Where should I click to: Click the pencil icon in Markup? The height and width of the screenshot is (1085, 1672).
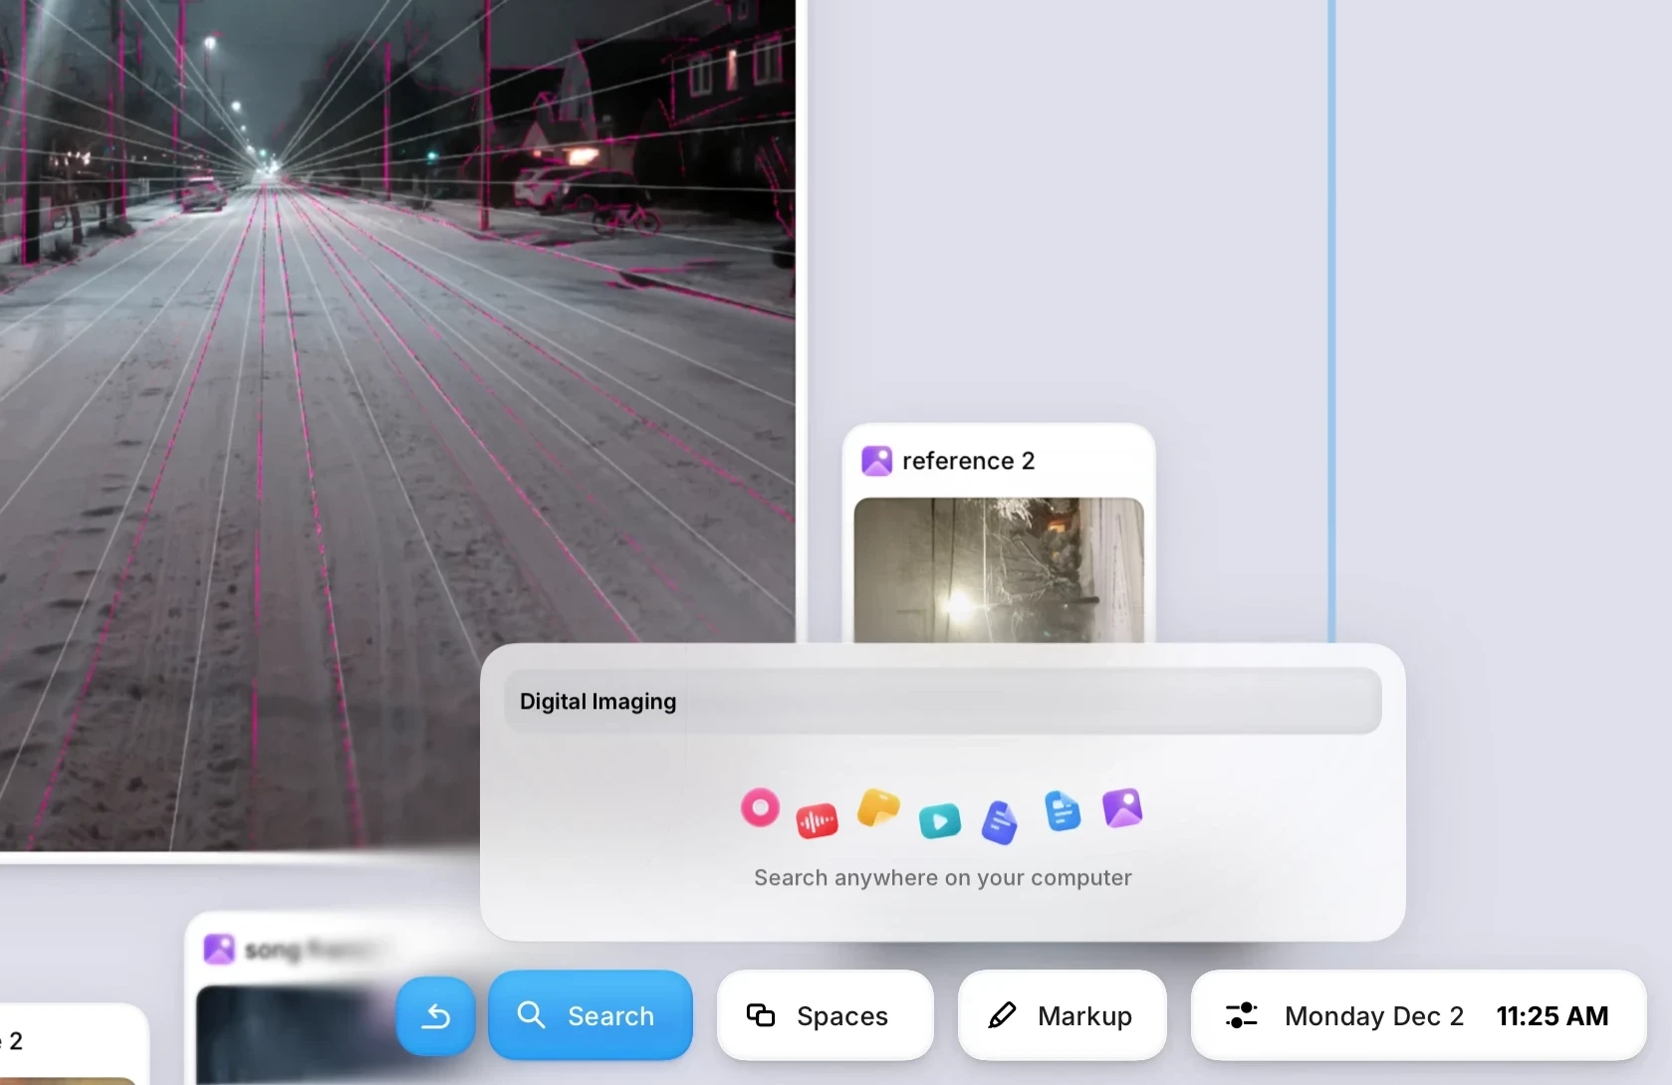[1002, 1015]
